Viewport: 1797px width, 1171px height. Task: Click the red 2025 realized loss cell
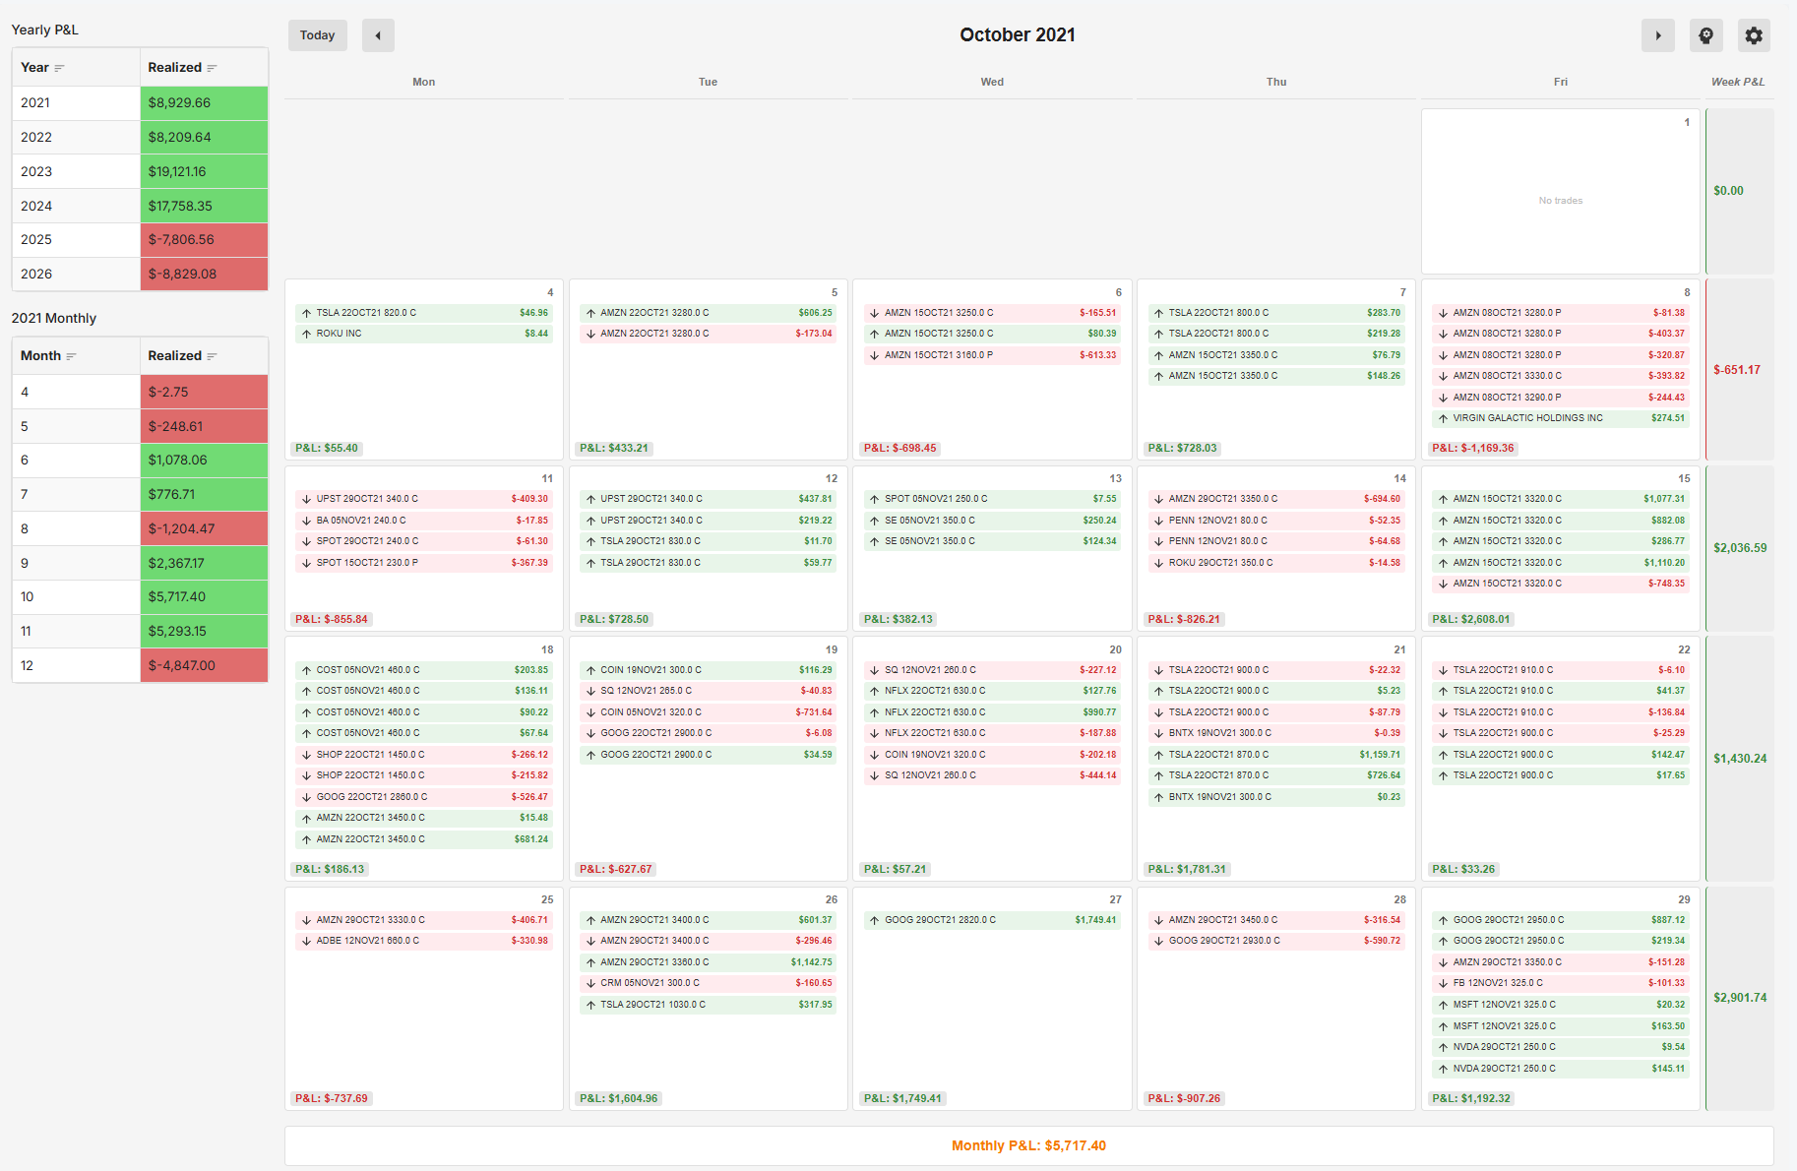click(x=204, y=240)
